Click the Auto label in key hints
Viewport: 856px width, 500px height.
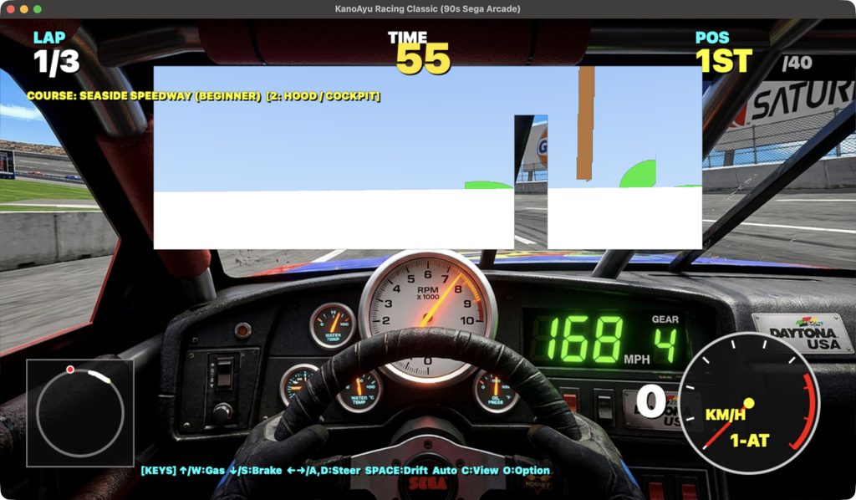[445, 471]
